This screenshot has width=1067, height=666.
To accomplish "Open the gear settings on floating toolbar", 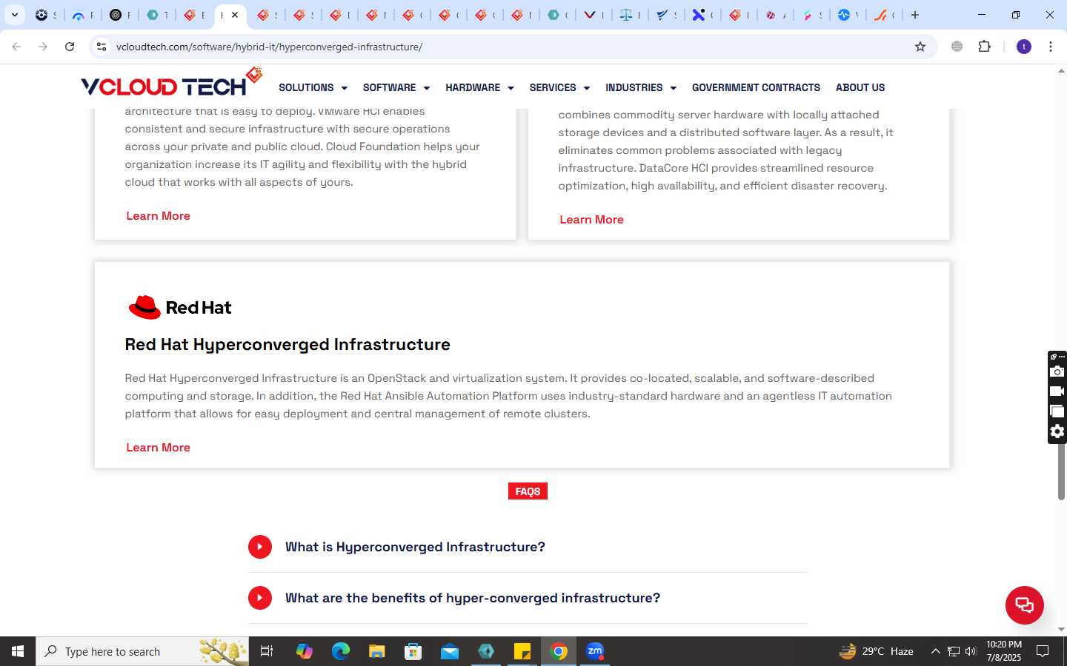I will tap(1057, 431).
